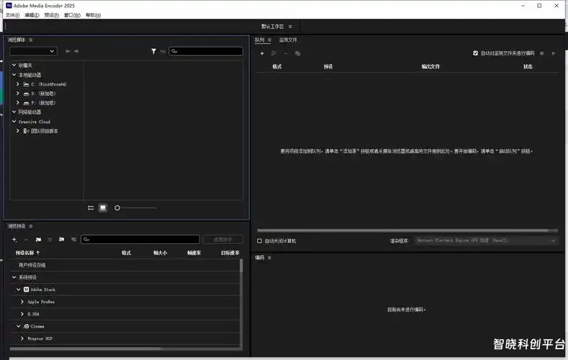Open the 编辑(E) menu
The height and width of the screenshot is (360, 568).
pos(32,15)
